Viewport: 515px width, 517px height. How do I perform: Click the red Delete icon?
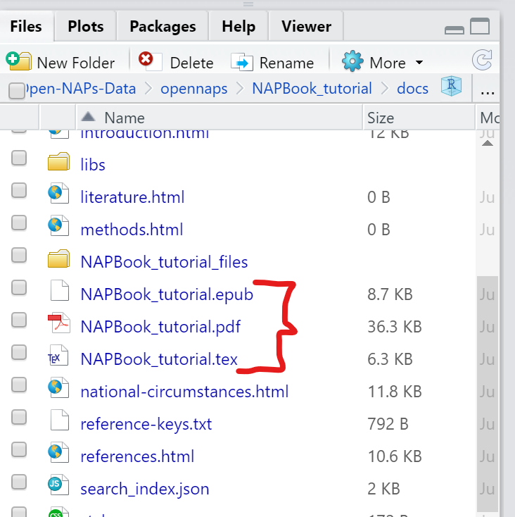pyautogui.click(x=146, y=61)
